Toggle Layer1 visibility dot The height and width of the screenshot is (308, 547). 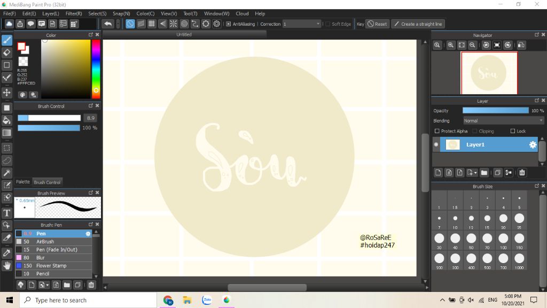(x=436, y=144)
